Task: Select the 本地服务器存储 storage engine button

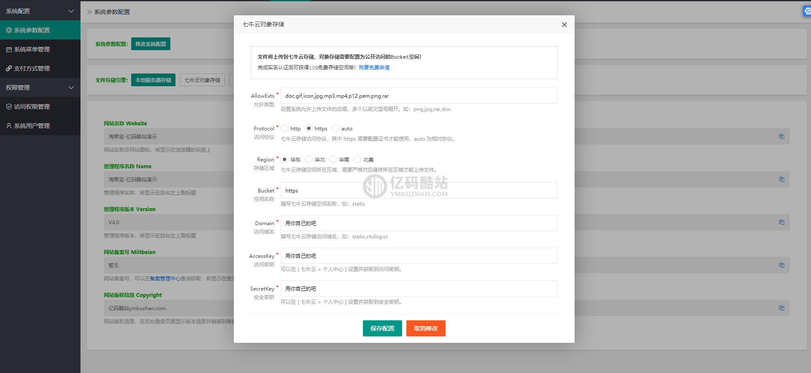Action: pyautogui.click(x=153, y=80)
